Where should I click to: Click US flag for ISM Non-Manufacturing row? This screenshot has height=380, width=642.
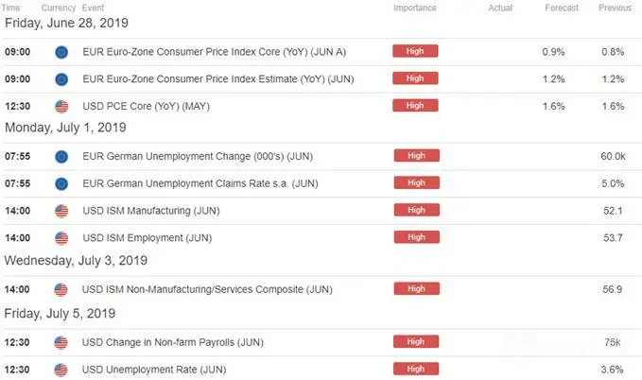point(61,289)
